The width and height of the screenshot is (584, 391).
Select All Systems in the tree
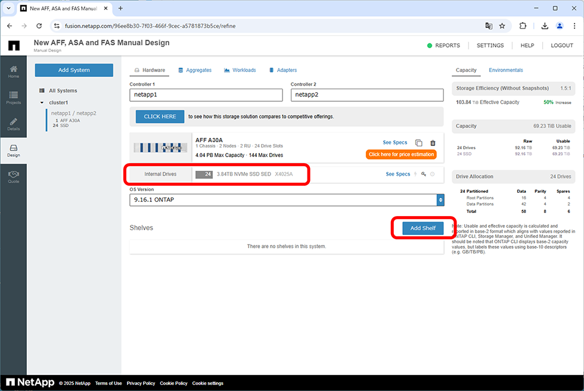63,90
